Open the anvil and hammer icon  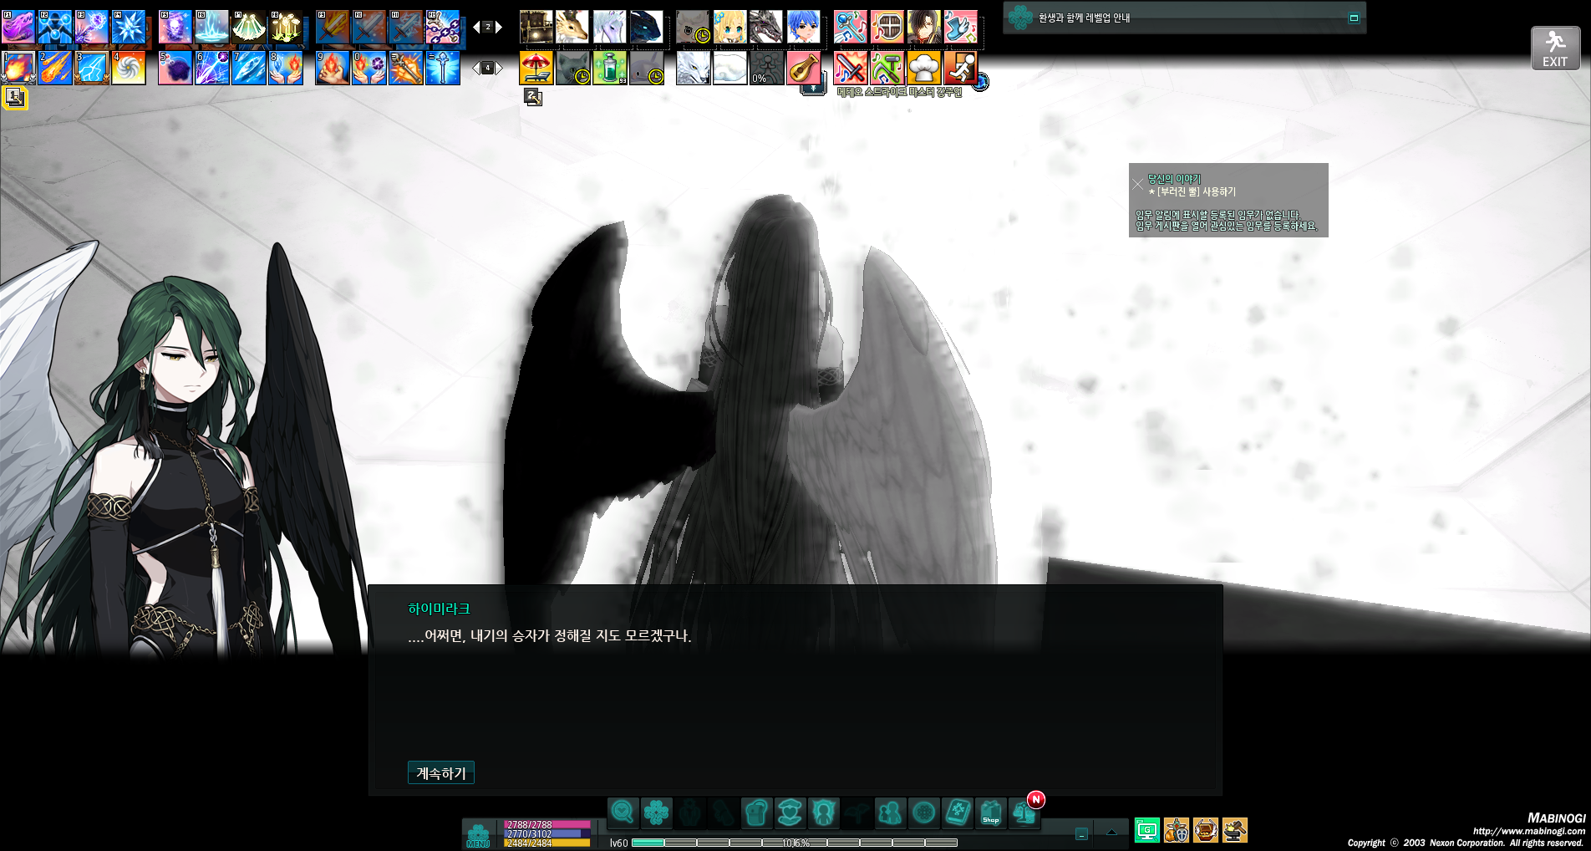pos(1235,830)
